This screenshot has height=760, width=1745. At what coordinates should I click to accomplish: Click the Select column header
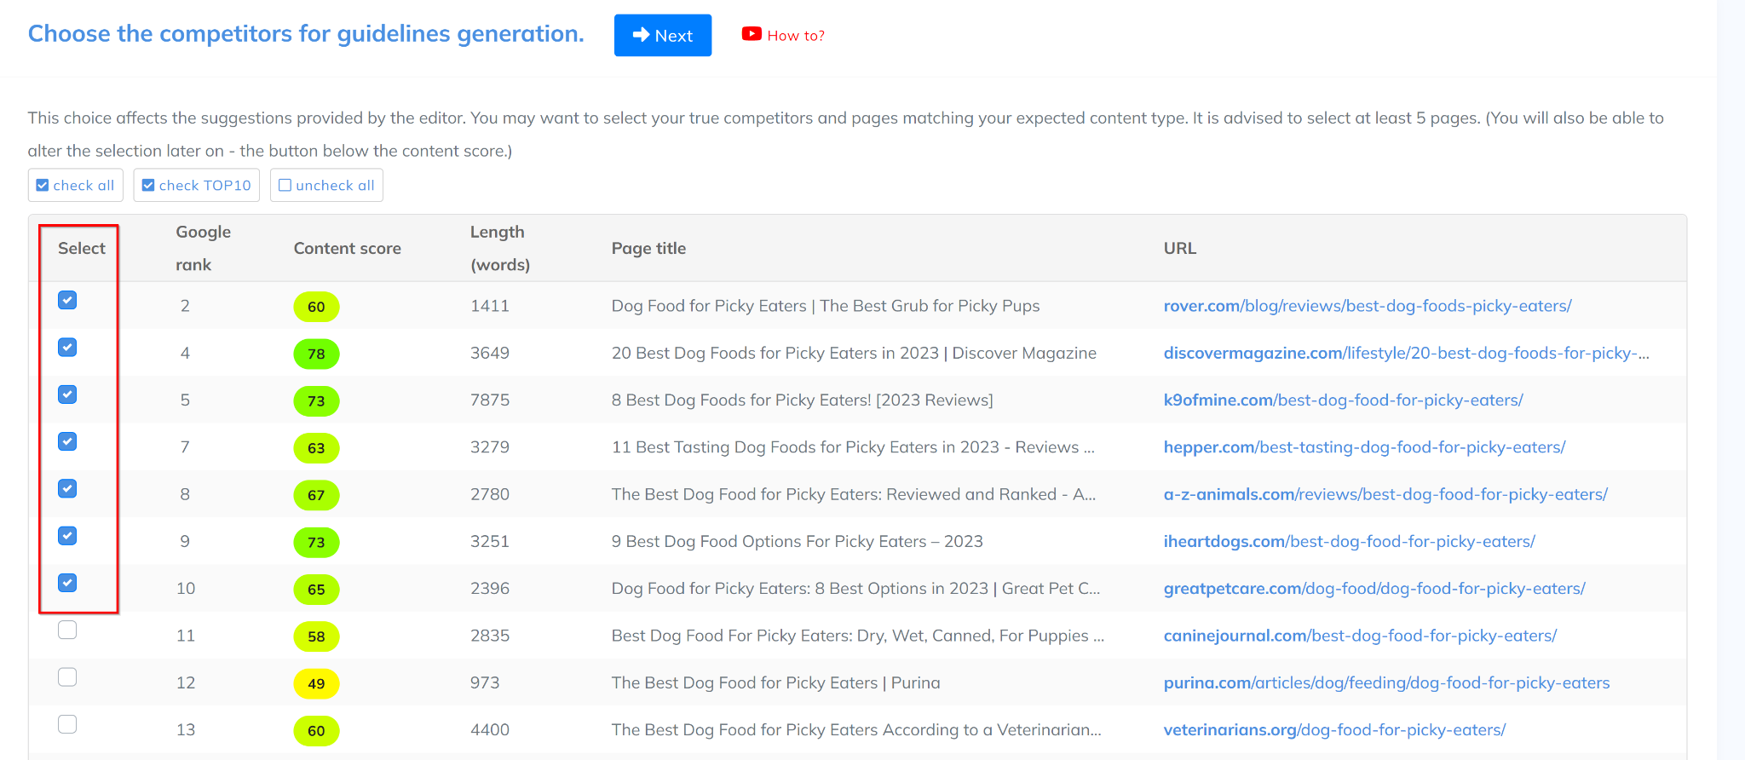pos(82,248)
